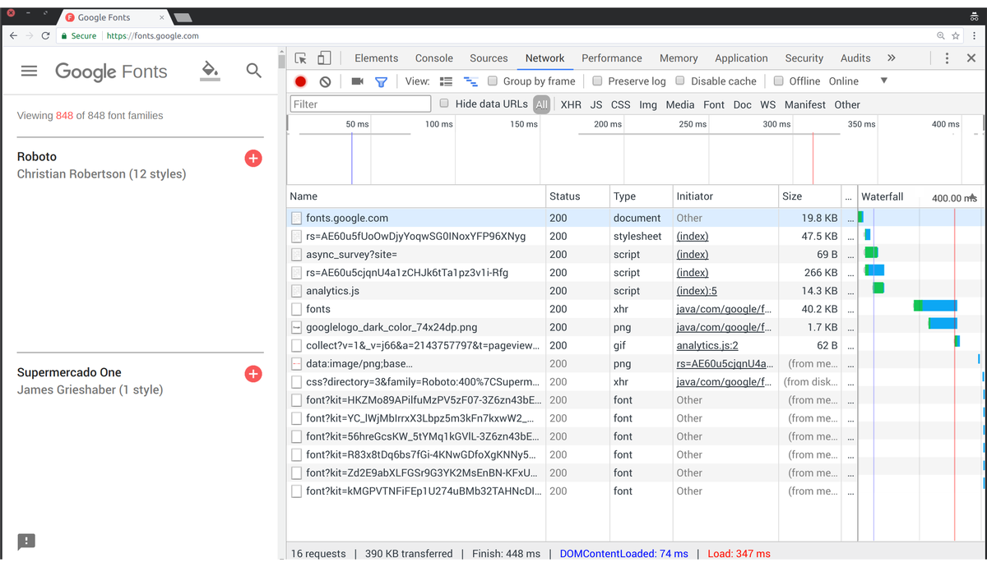The height and width of the screenshot is (567, 987).
Task: Click the feedback icon at bottom left
Action: (x=26, y=541)
